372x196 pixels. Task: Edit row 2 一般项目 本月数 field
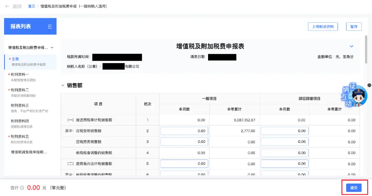pos(184,131)
